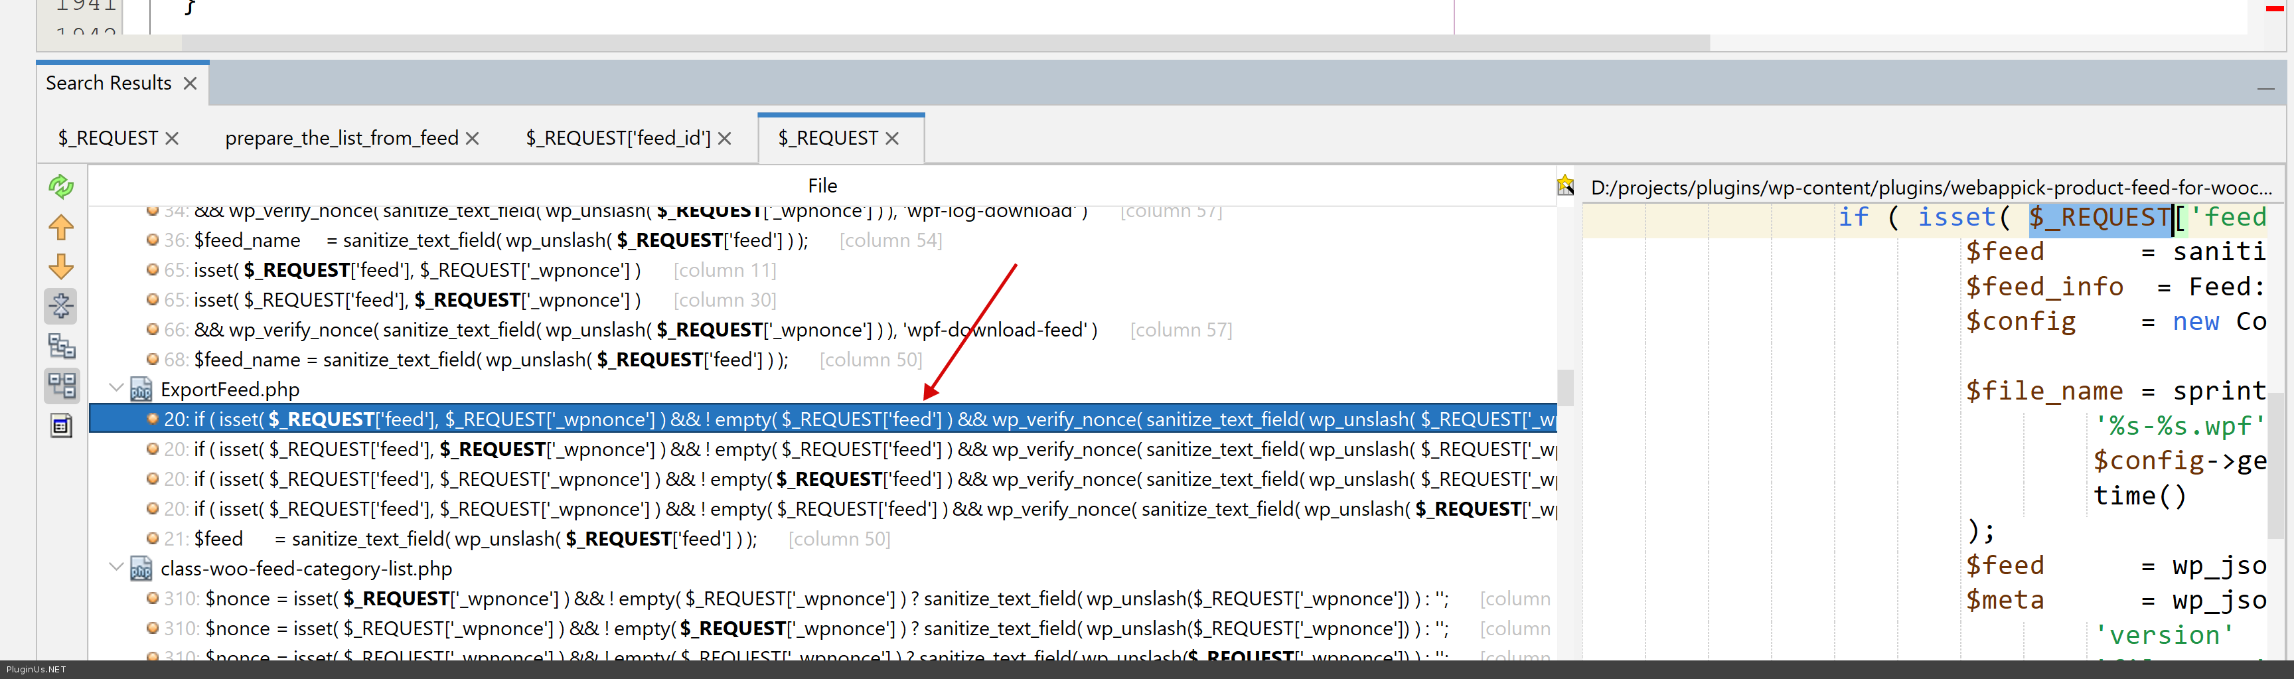The width and height of the screenshot is (2294, 679).
Task: Select line 21 $feed sanitize_text_field result
Action: pyautogui.click(x=475, y=538)
